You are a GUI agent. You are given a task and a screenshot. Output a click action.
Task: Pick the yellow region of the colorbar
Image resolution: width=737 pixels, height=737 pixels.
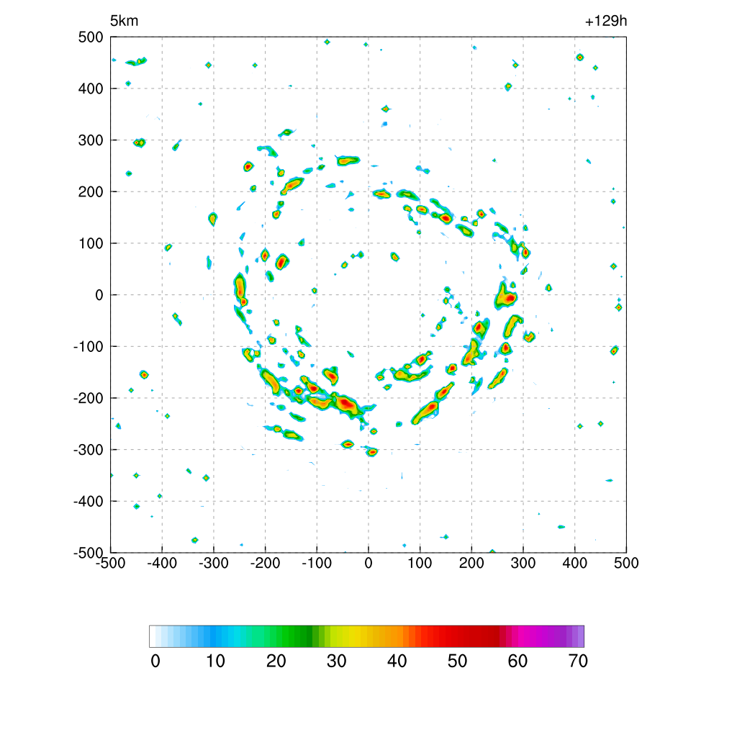(351, 636)
